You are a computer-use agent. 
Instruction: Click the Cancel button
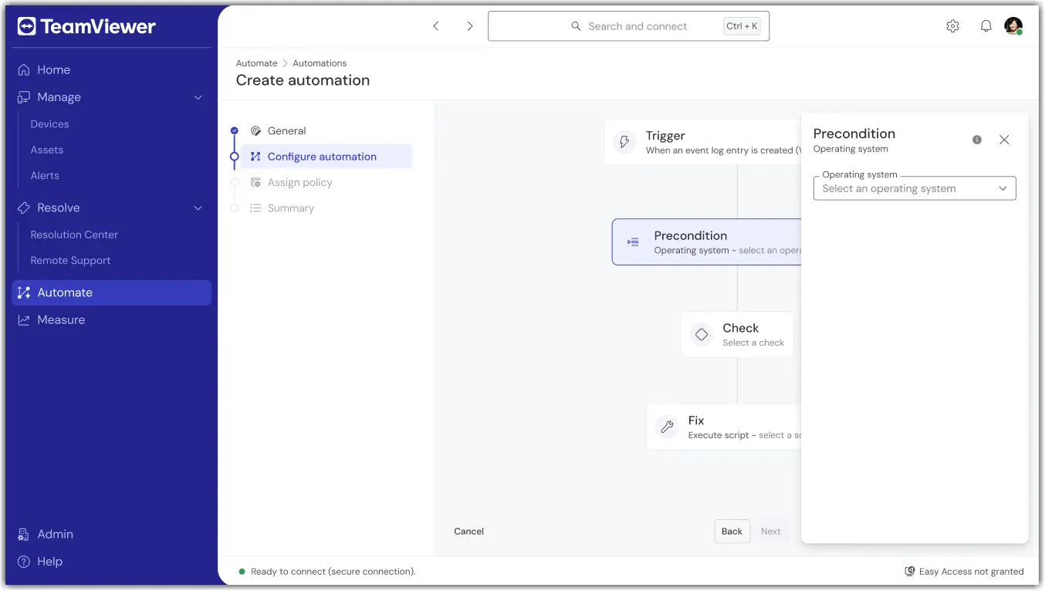pos(468,532)
